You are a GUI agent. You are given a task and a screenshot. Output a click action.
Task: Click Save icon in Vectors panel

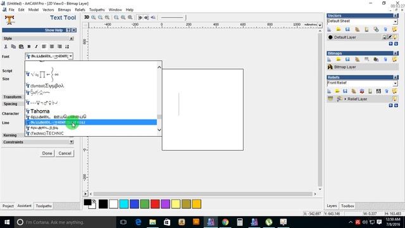point(347,30)
